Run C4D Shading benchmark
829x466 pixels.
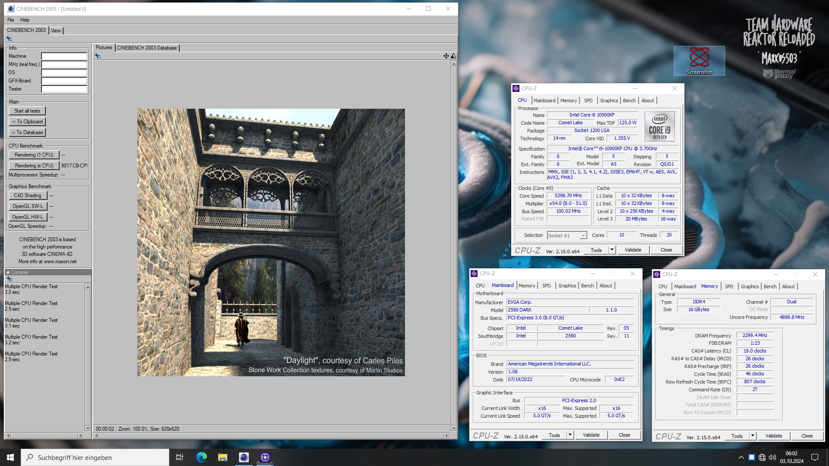(x=28, y=195)
